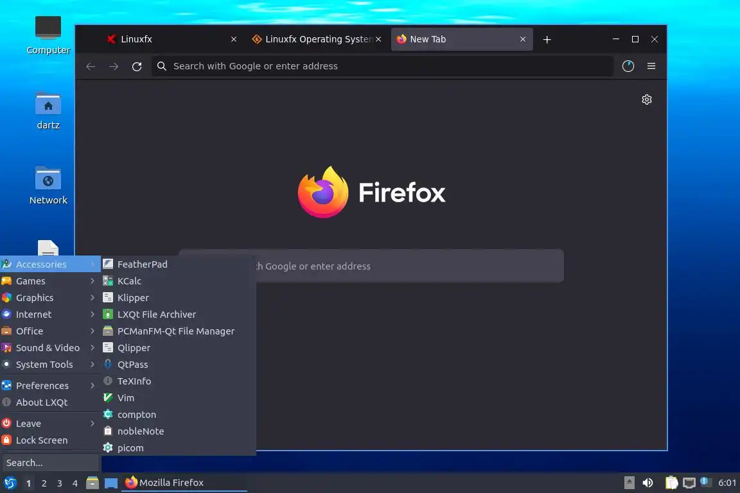Click the Games controller icon
Image resolution: width=740 pixels, height=493 pixels.
(6, 281)
